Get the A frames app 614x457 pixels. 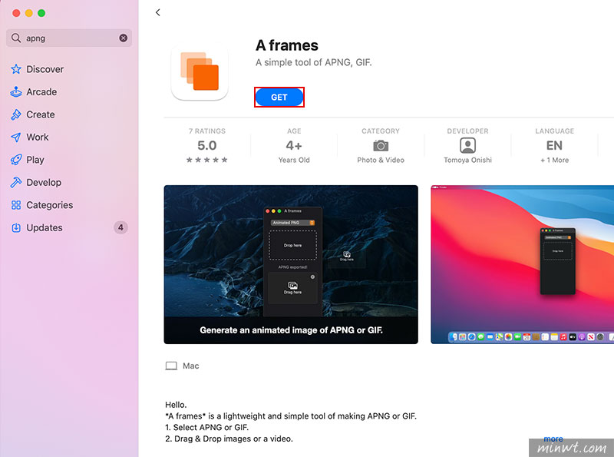279,98
